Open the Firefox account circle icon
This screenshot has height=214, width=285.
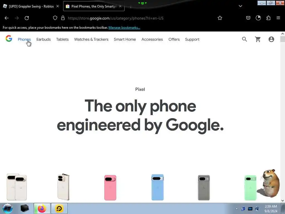click(x=258, y=18)
